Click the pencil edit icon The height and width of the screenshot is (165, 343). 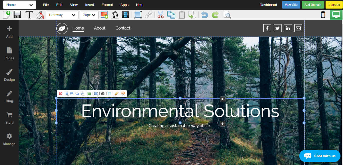116,94
